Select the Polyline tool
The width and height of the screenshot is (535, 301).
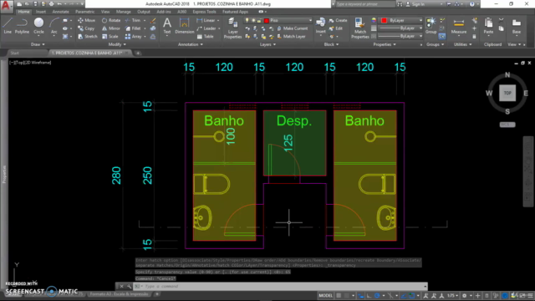pyautogui.click(x=22, y=26)
